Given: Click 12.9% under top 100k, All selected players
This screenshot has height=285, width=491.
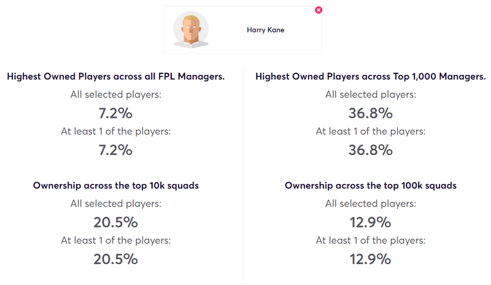Looking at the screenshot, I should pyautogui.click(x=371, y=222).
